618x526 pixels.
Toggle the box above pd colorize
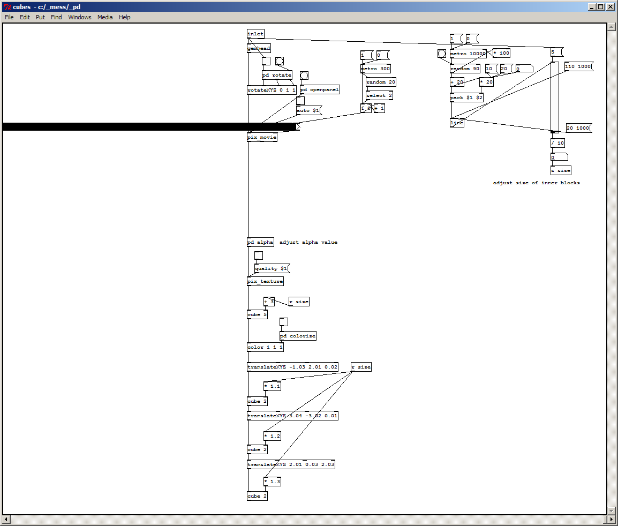tap(284, 322)
